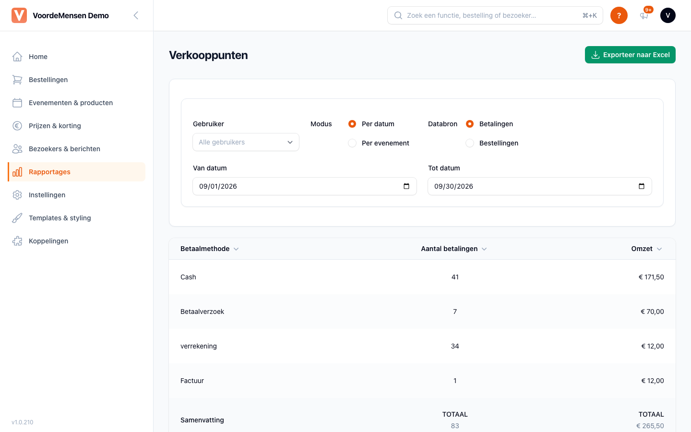Click the Cash row label
The image size is (691, 432).
point(188,277)
